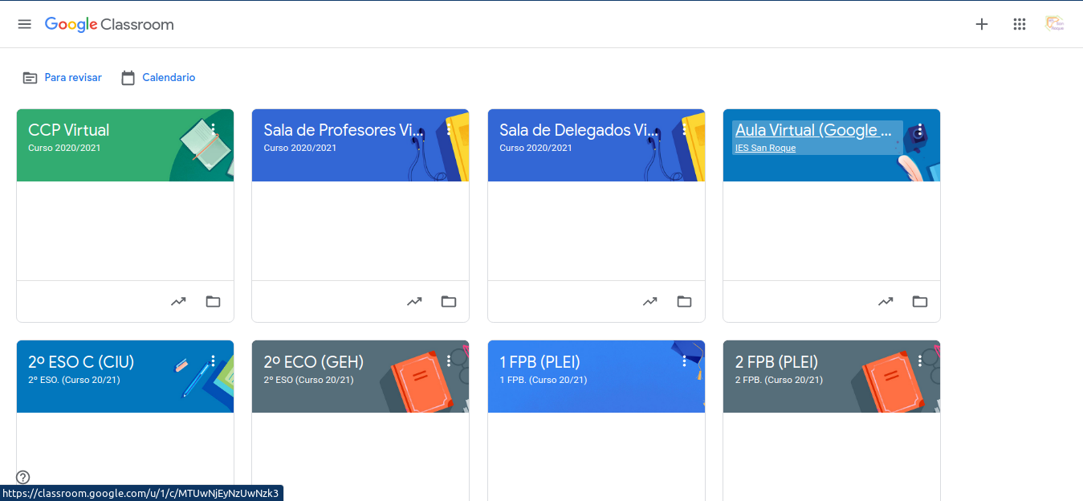1083x501 pixels.
Task: Click Curso 2020/2021 under CCP Virtual
Action: [x=64, y=149]
